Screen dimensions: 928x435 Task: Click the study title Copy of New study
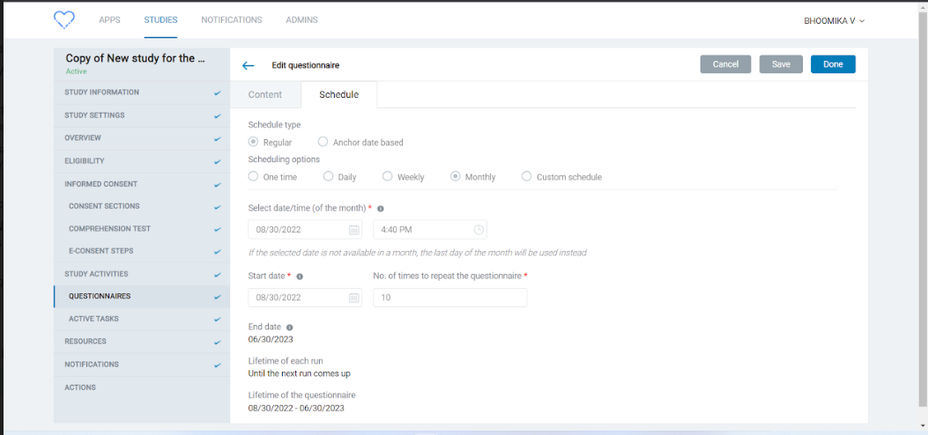point(136,58)
